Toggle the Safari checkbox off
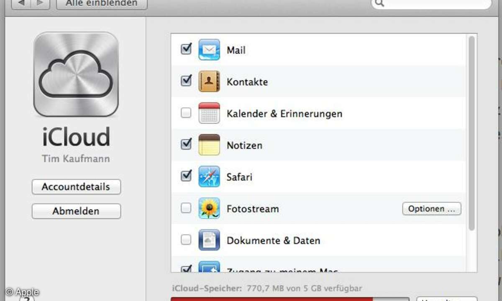 pos(186,176)
